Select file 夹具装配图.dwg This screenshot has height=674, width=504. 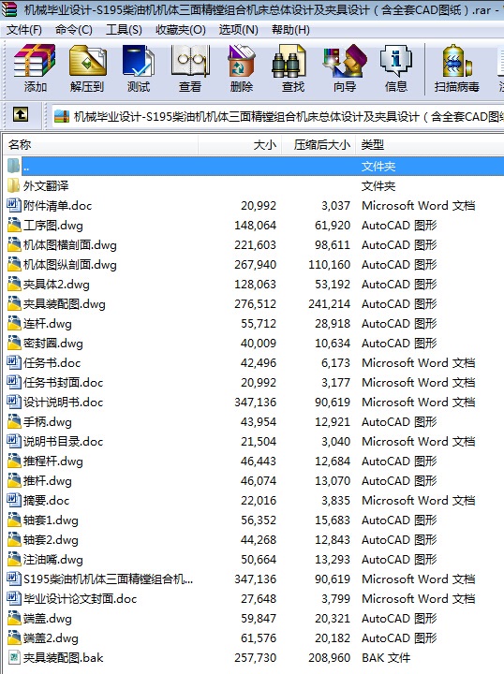pyautogui.click(x=64, y=304)
